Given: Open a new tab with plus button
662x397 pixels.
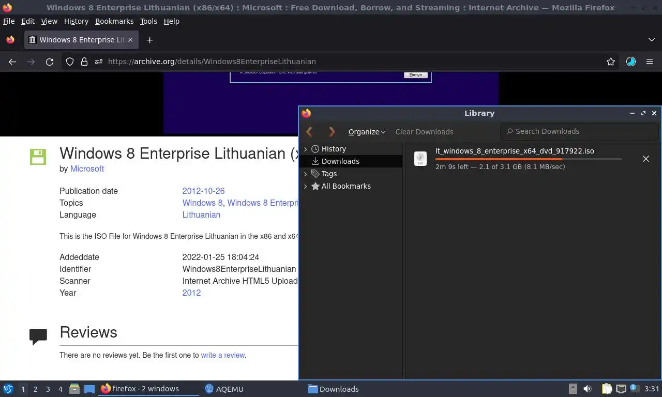Looking at the screenshot, I should (149, 40).
